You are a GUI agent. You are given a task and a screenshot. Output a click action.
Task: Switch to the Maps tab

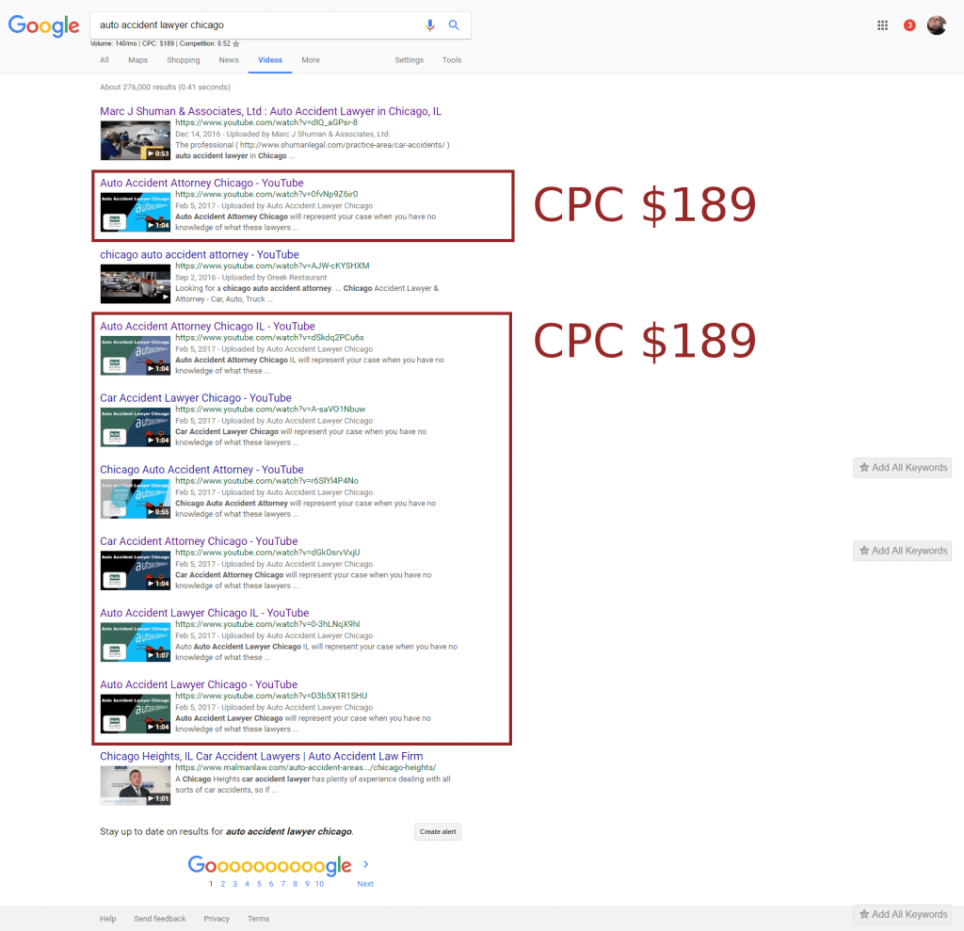(x=137, y=60)
